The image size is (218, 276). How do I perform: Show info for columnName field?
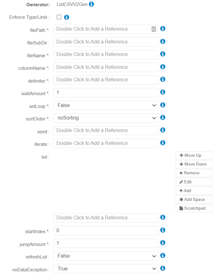(x=163, y=67)
